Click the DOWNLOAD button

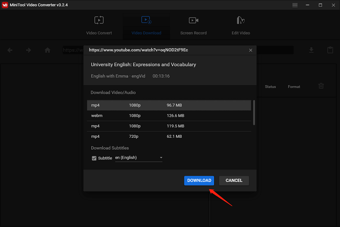pos(199,181)
